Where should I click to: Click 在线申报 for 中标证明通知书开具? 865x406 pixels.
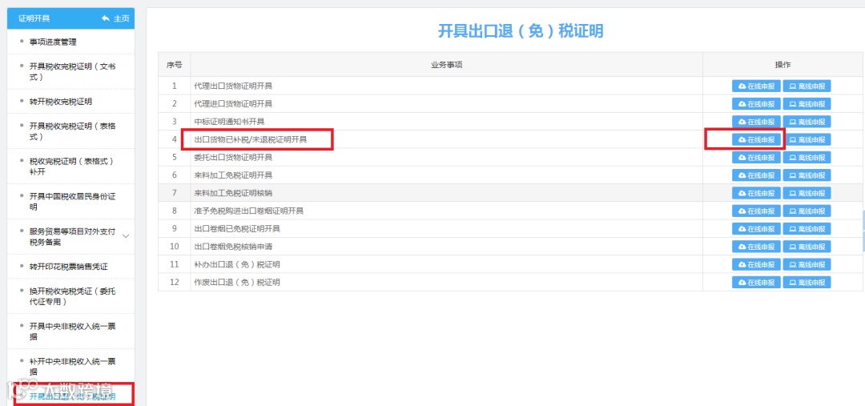pyautogui.click(x=756, y=122)
